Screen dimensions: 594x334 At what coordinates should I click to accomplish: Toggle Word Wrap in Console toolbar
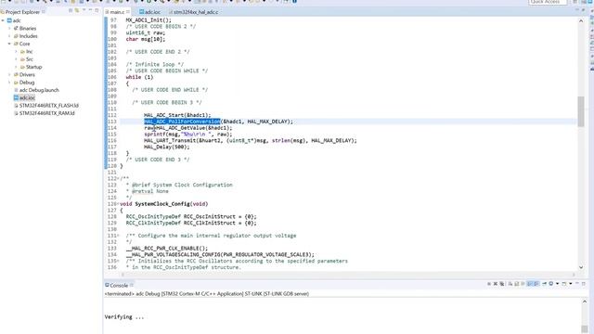coord(523,284)
